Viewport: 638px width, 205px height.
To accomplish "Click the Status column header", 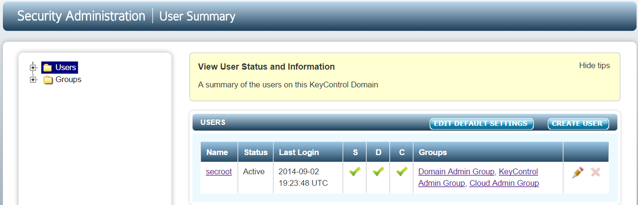I will [255, 153].
